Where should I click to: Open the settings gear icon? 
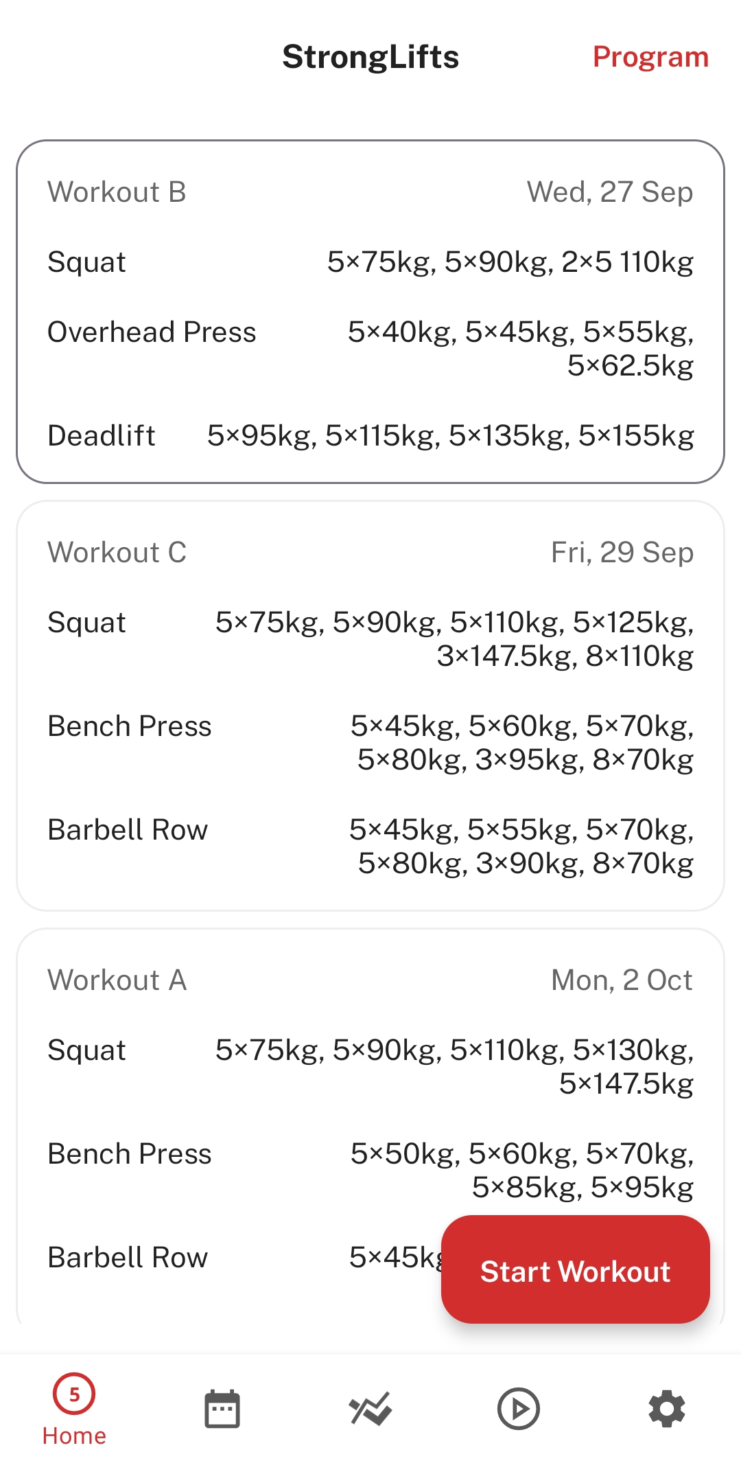pos(667,1409)
